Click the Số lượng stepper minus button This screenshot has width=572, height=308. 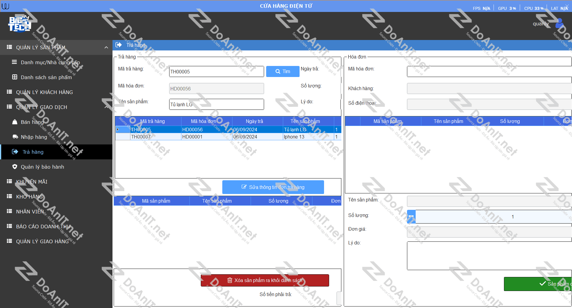[411, 217]
